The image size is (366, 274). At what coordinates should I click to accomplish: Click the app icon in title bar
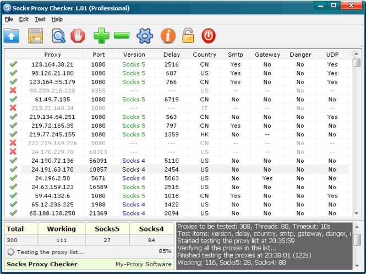[8, 8]
